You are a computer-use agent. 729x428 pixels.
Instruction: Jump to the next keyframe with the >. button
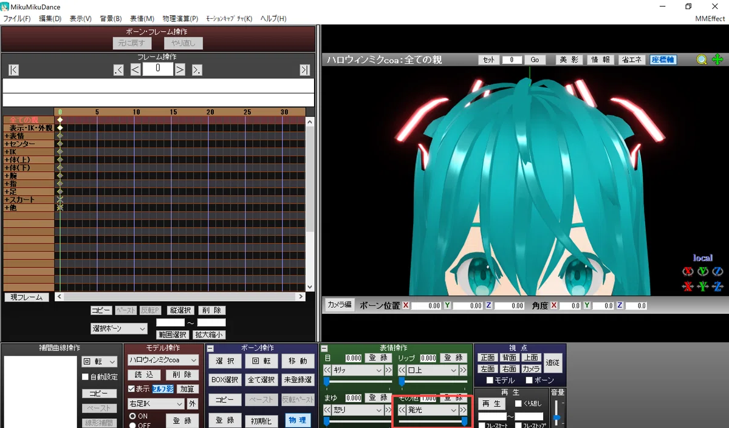[197, 70]
